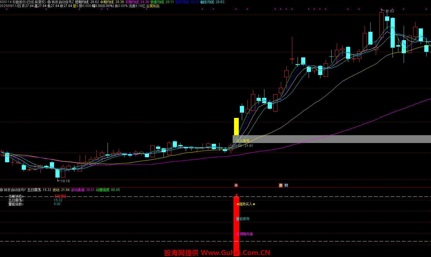Click the 中期均线 28.36 readout

point(112,2)
